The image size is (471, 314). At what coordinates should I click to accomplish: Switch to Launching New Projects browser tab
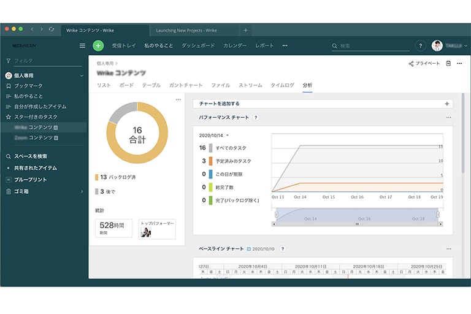(195, 30)
